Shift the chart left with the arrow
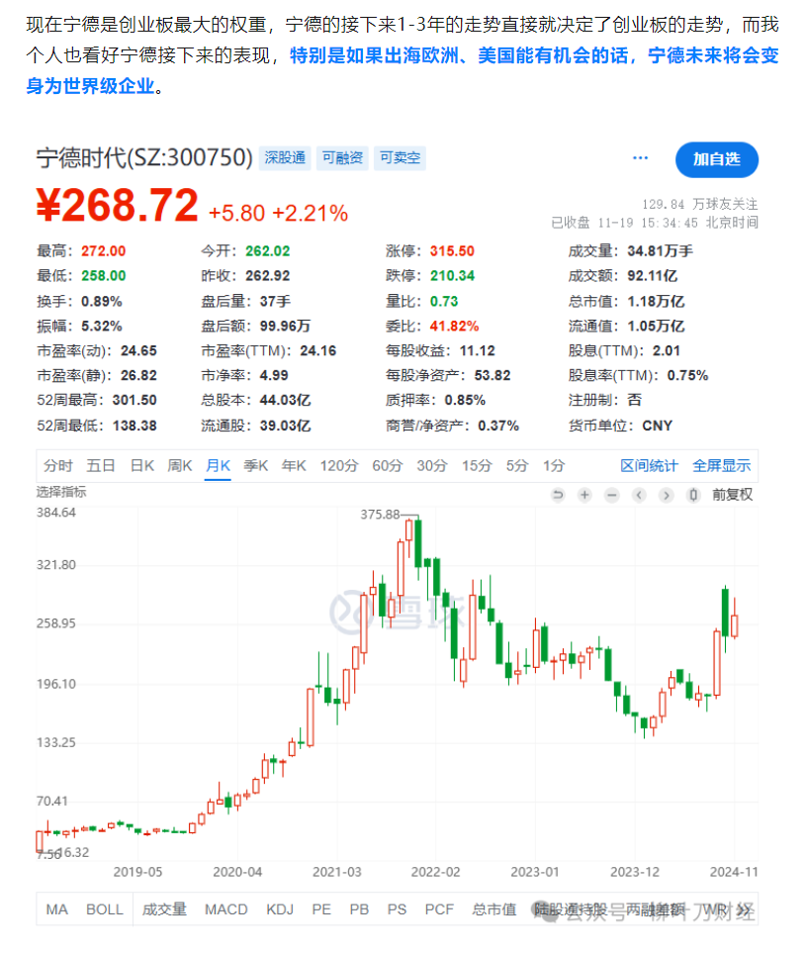 (x=639, y=495)
